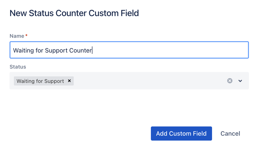
Task: Clear all selected statuses
Action: [230, 81]
